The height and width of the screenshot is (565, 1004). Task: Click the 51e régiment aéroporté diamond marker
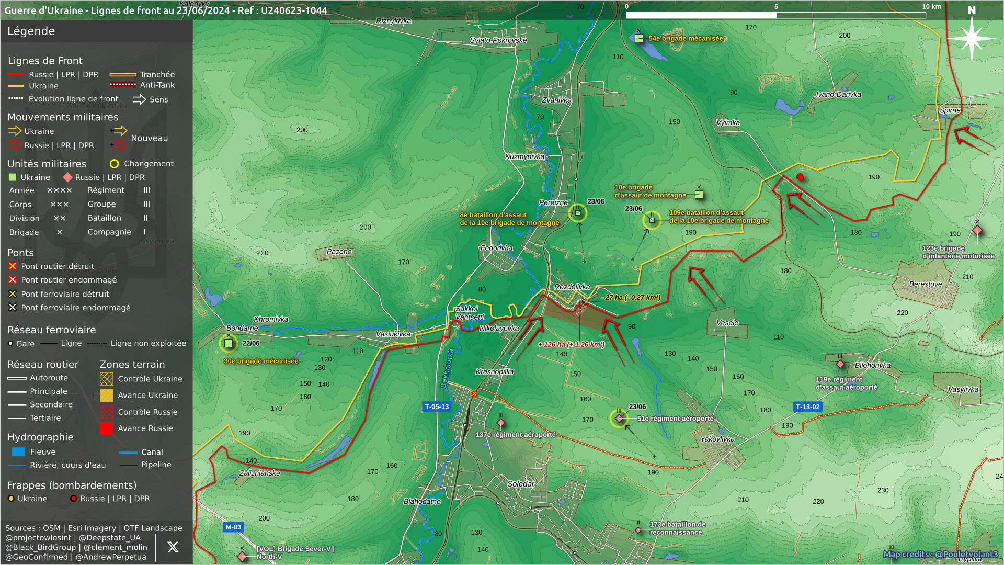click(x=619, y=419)
